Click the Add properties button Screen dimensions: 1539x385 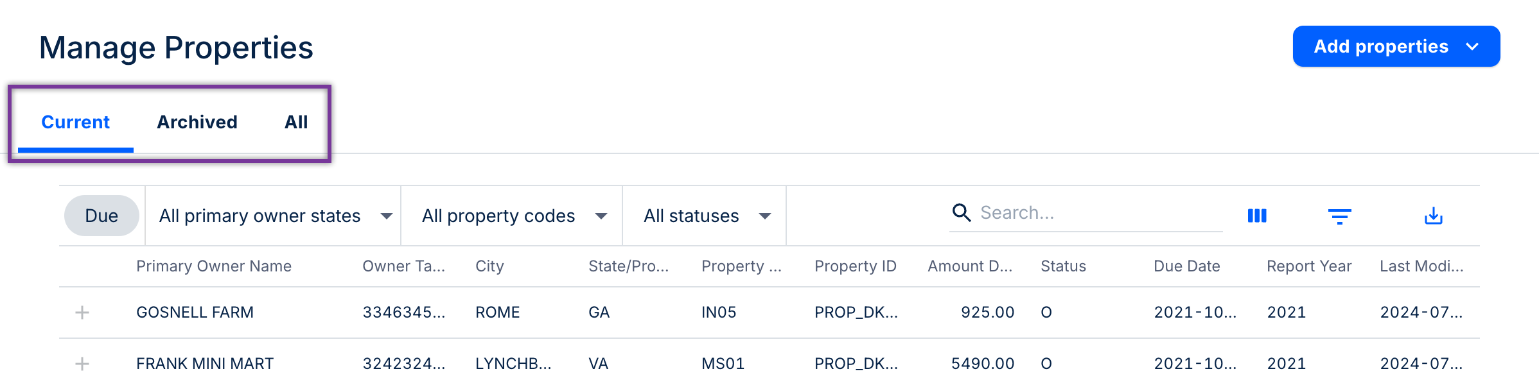coord(1380,46)
